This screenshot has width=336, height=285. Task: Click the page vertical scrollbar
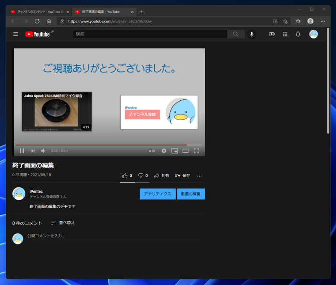click(x=328, y=80)
